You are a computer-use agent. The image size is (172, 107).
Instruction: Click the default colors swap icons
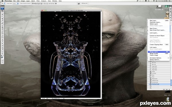[2, 56]
